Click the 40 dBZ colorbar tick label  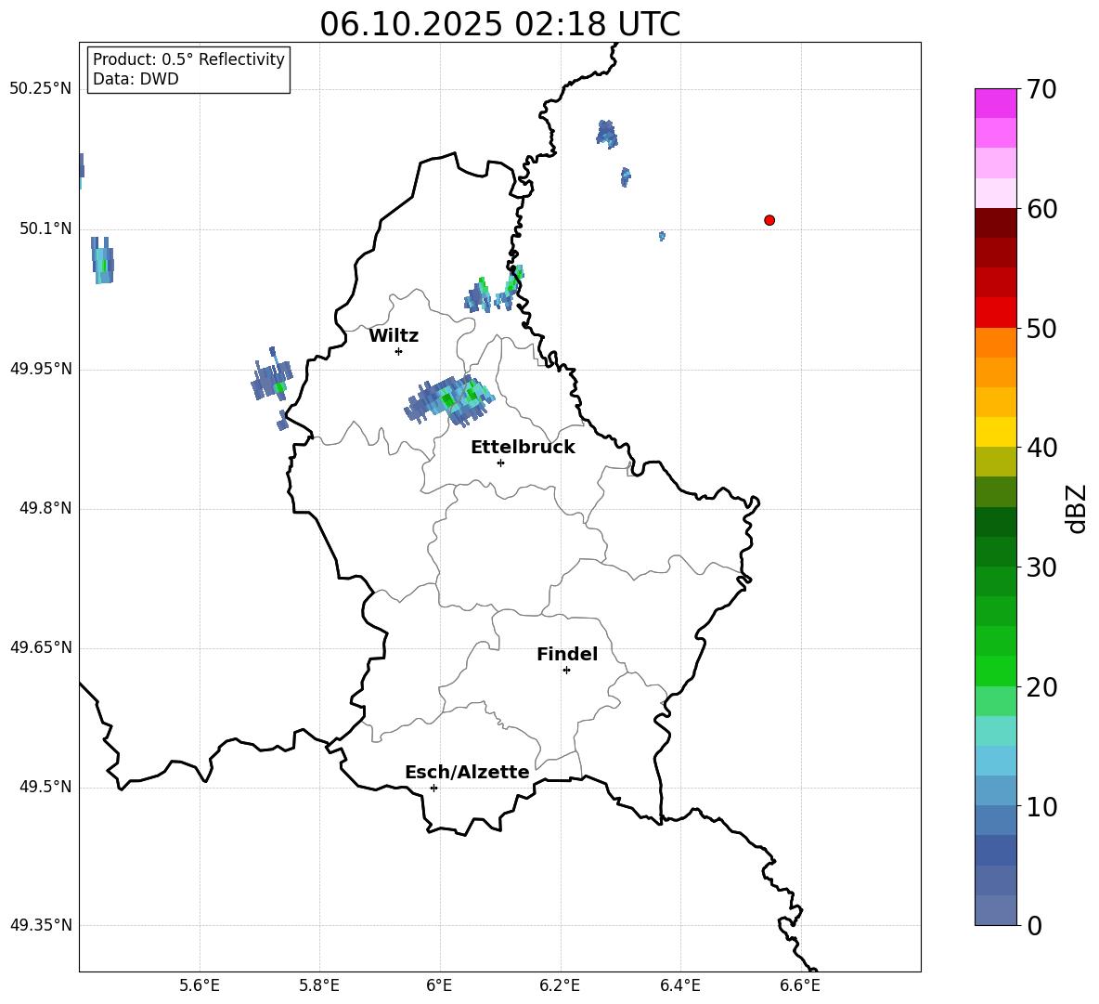point(1041,448)
